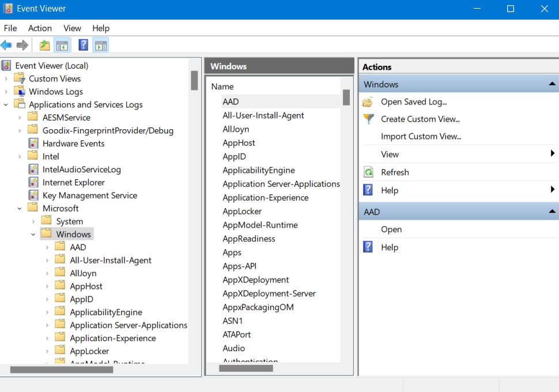Click the Help icon under Windows actions
Viewport: 559px width, 392px height.
[368, 190]
